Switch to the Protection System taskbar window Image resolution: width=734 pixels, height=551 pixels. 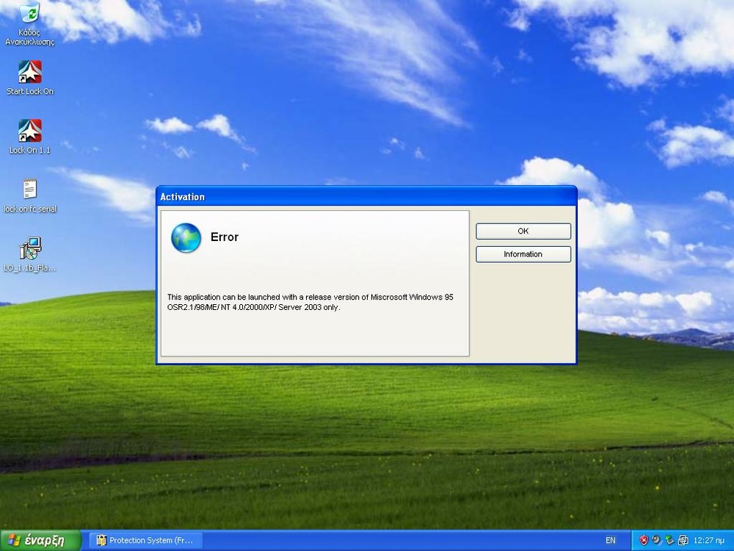coord(145,539)
